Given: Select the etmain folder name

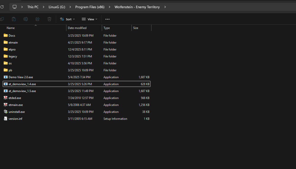Looking at the screenshot, I should click(13, 43).
